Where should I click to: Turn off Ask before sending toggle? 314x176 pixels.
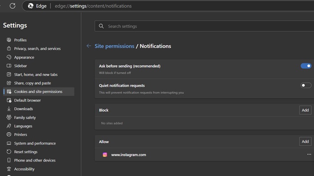[x=306, y=66]
